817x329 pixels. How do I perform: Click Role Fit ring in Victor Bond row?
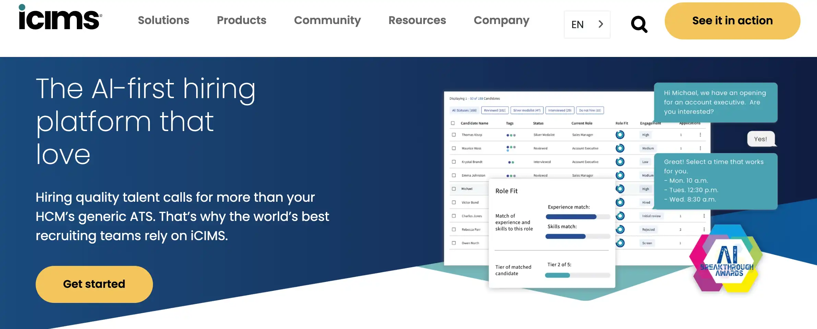620,202
